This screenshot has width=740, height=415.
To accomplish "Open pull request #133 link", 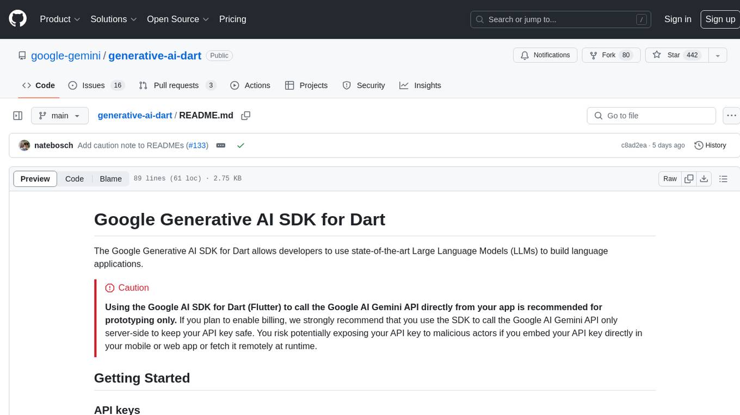I will click(x=198, y=146).
